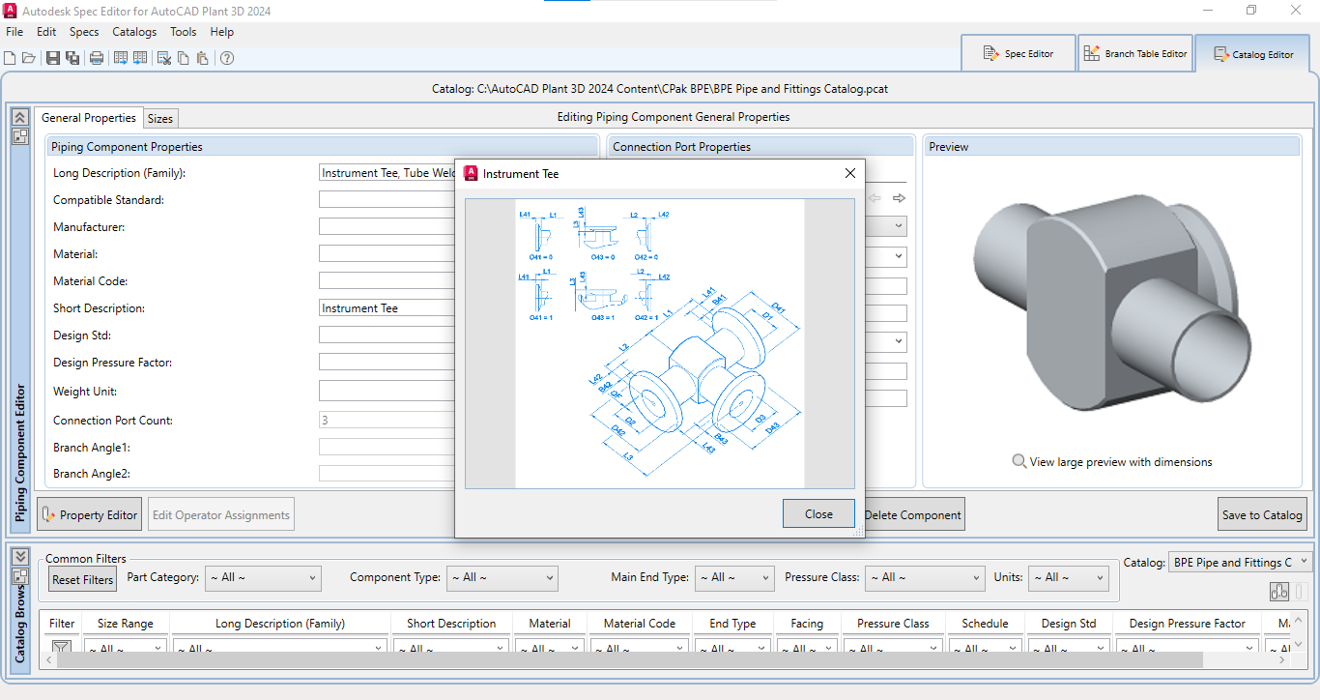
Task: Click the right arrow in Connection Port Properties
Action: 899,198
